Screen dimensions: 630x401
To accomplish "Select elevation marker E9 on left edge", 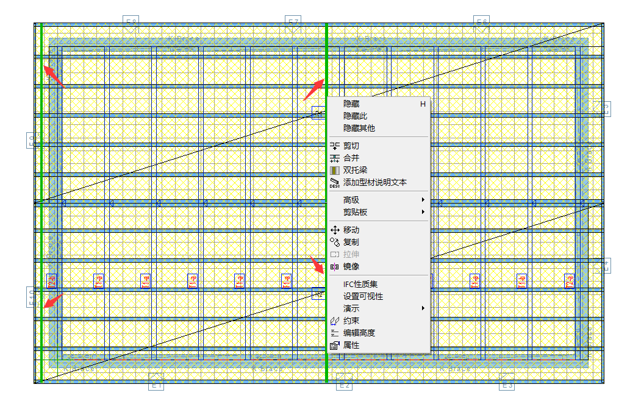I will pos(34,141).
